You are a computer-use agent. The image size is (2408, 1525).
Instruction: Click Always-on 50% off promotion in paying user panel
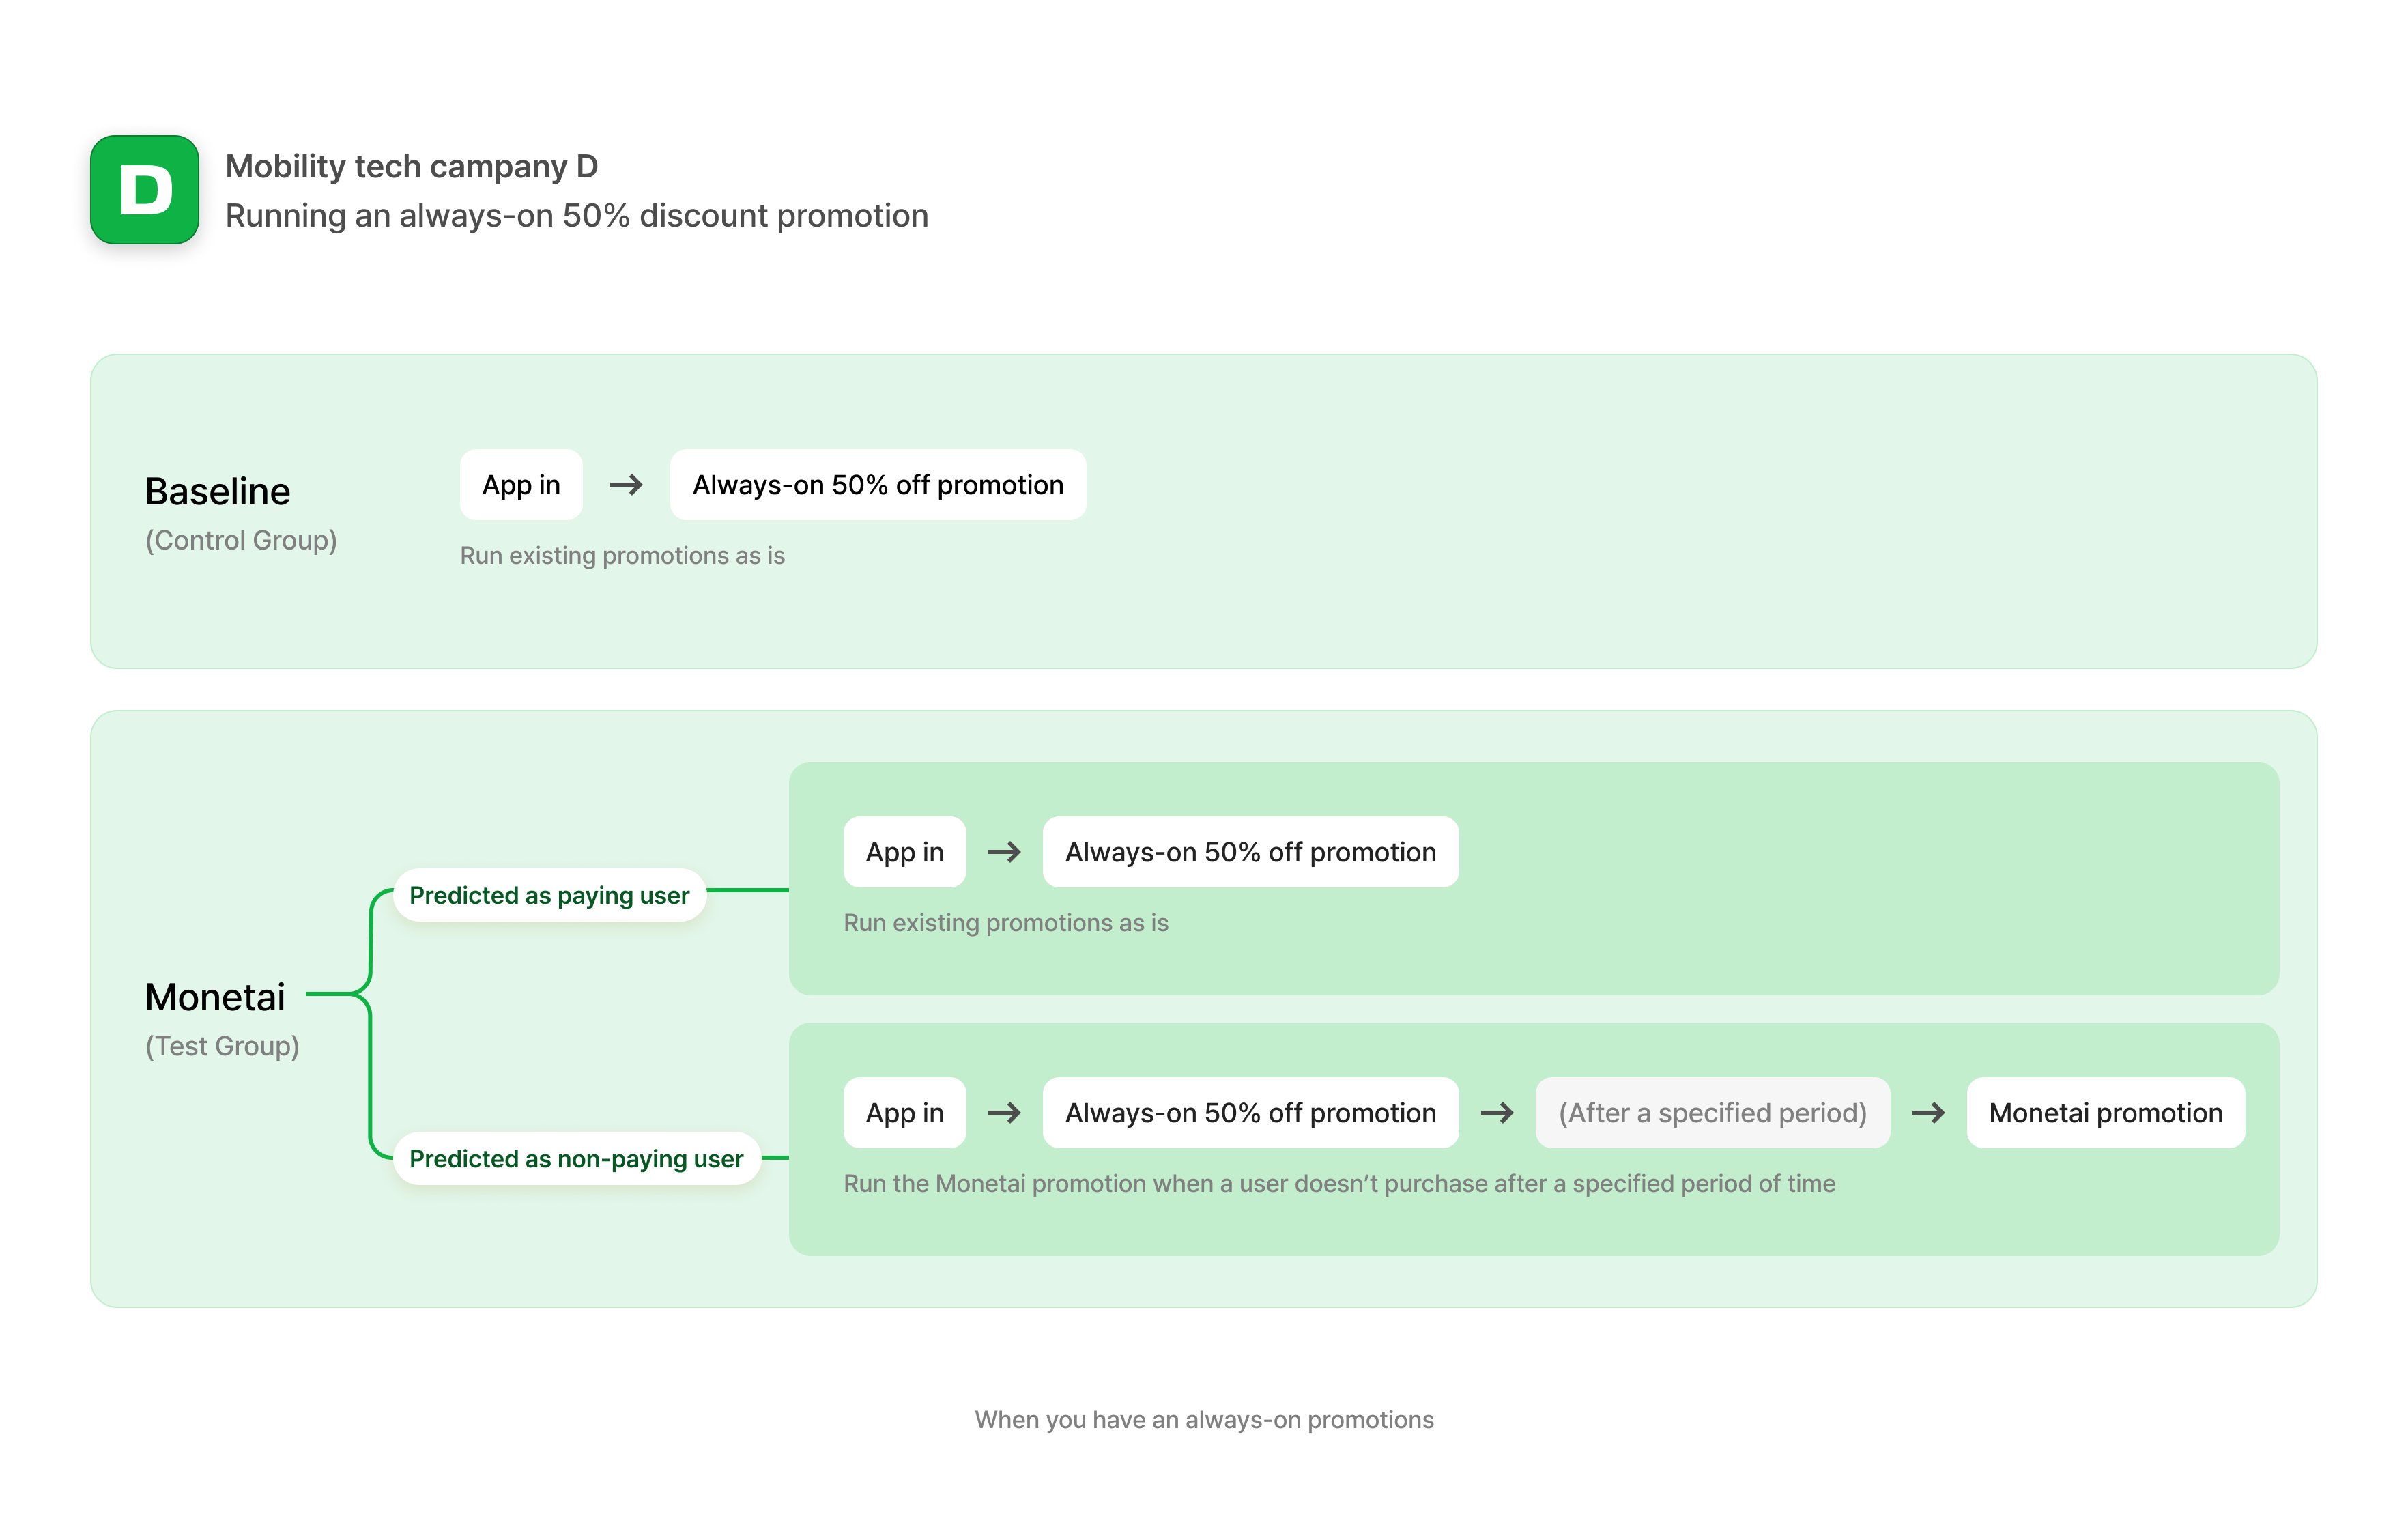point(1250,852)
